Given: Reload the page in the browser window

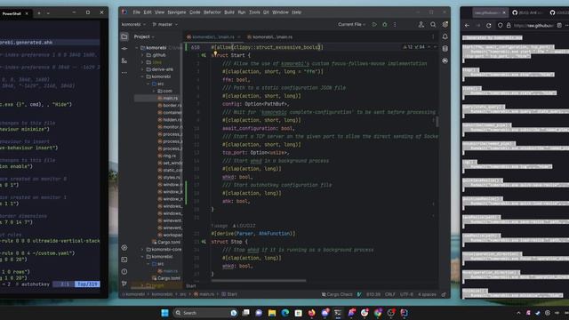Looking at the screenshot, I should [x=488, y=26].
